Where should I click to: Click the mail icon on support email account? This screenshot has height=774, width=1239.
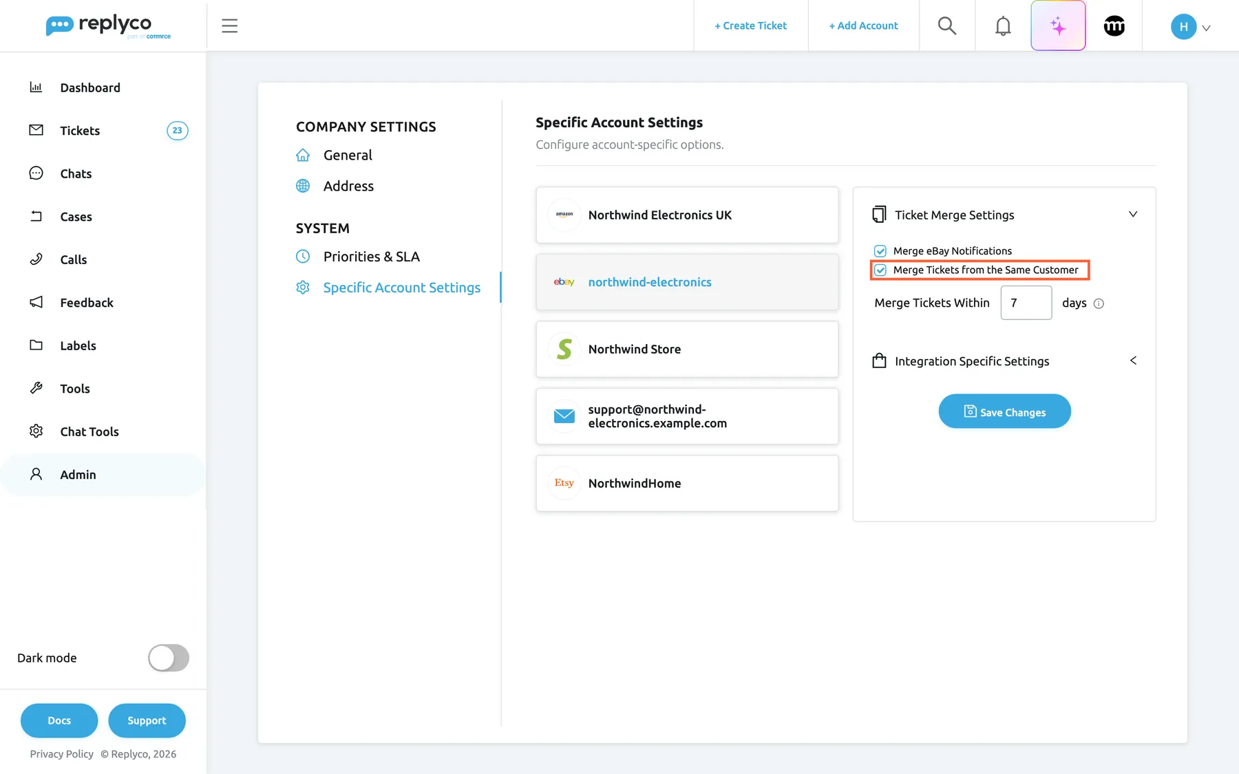click(564, 416)
